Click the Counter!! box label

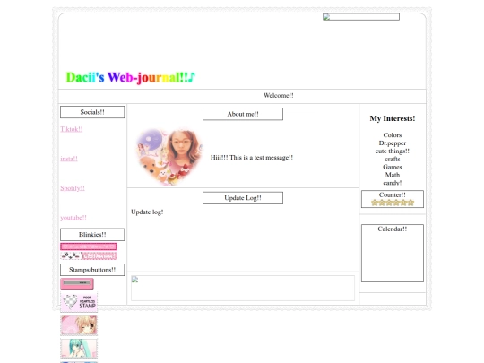[393, 195]
